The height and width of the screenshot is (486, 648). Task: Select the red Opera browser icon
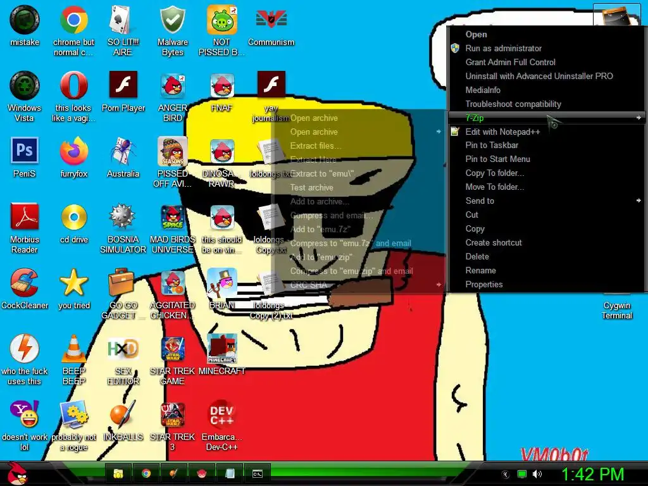tap(73, 85)
